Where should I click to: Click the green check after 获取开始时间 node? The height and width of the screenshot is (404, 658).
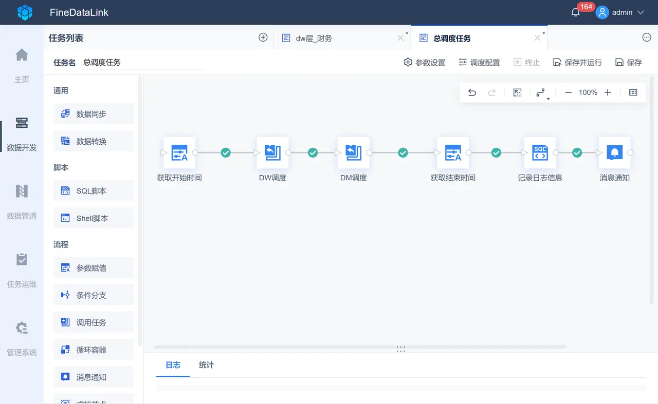coord(226,152)
